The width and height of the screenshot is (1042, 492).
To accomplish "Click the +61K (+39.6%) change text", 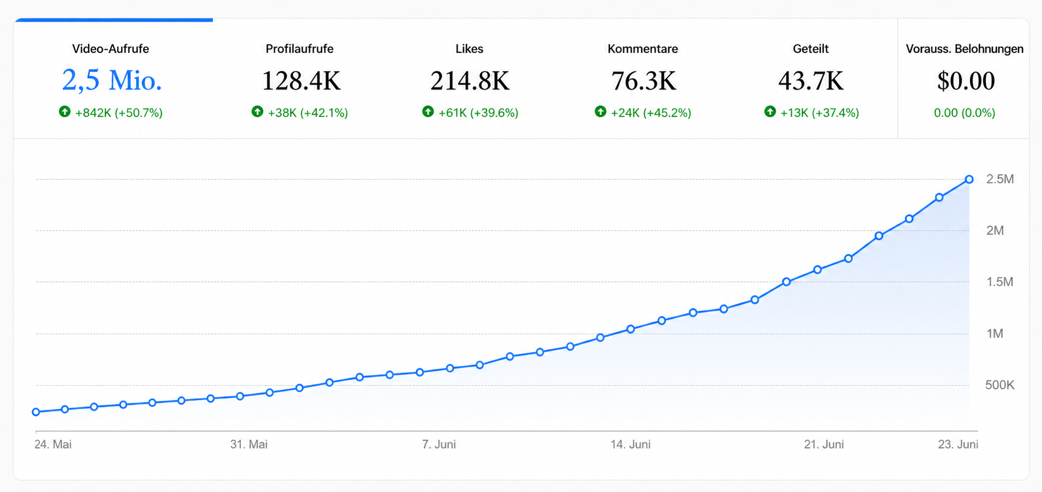I will tap(478, 113).
